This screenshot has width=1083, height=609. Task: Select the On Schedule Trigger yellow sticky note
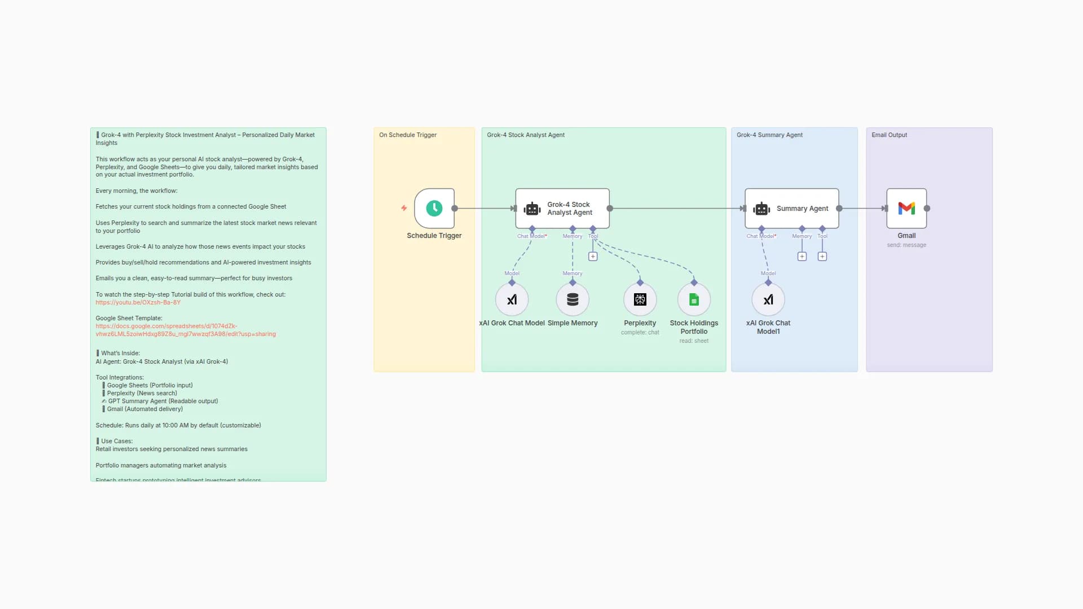[x=424, y=316]
